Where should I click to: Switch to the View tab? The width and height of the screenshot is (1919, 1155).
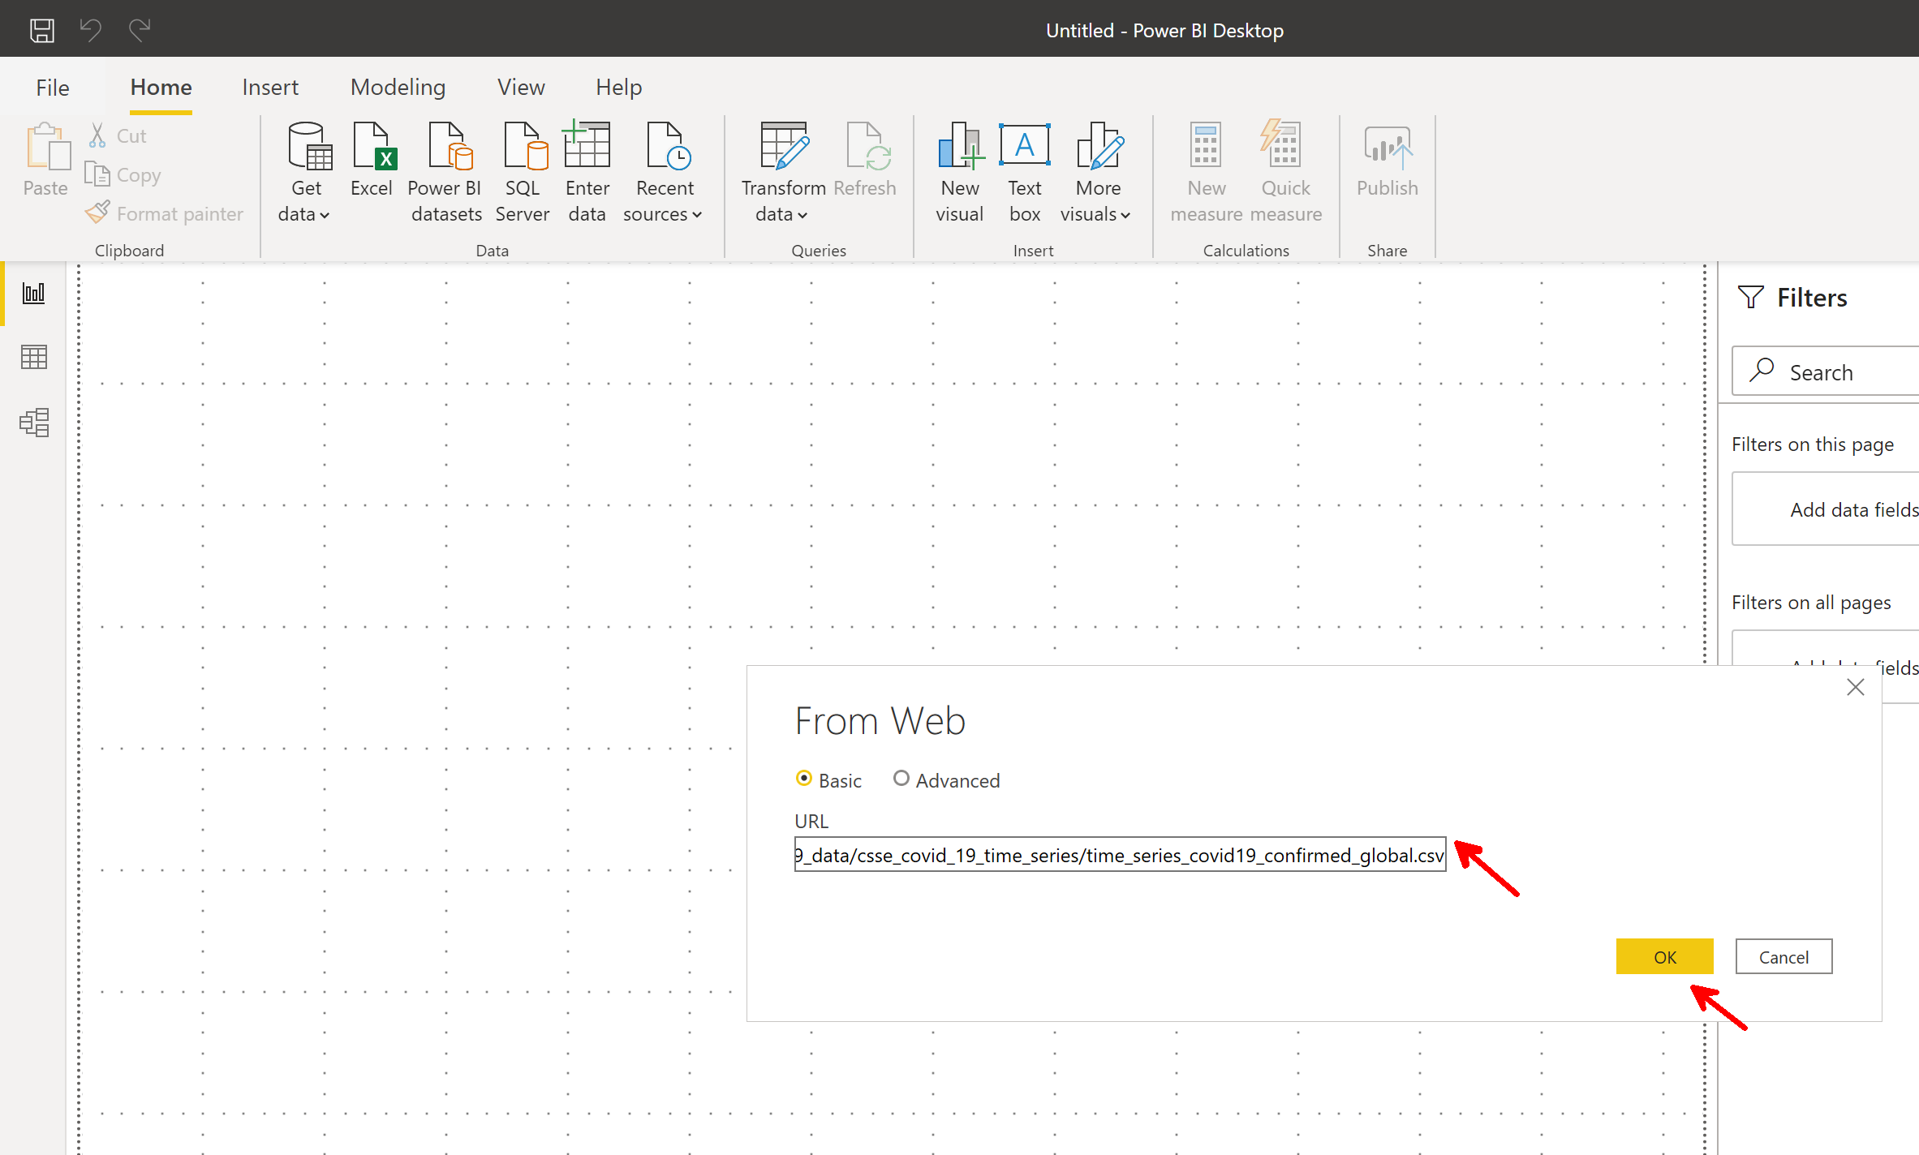521,87
